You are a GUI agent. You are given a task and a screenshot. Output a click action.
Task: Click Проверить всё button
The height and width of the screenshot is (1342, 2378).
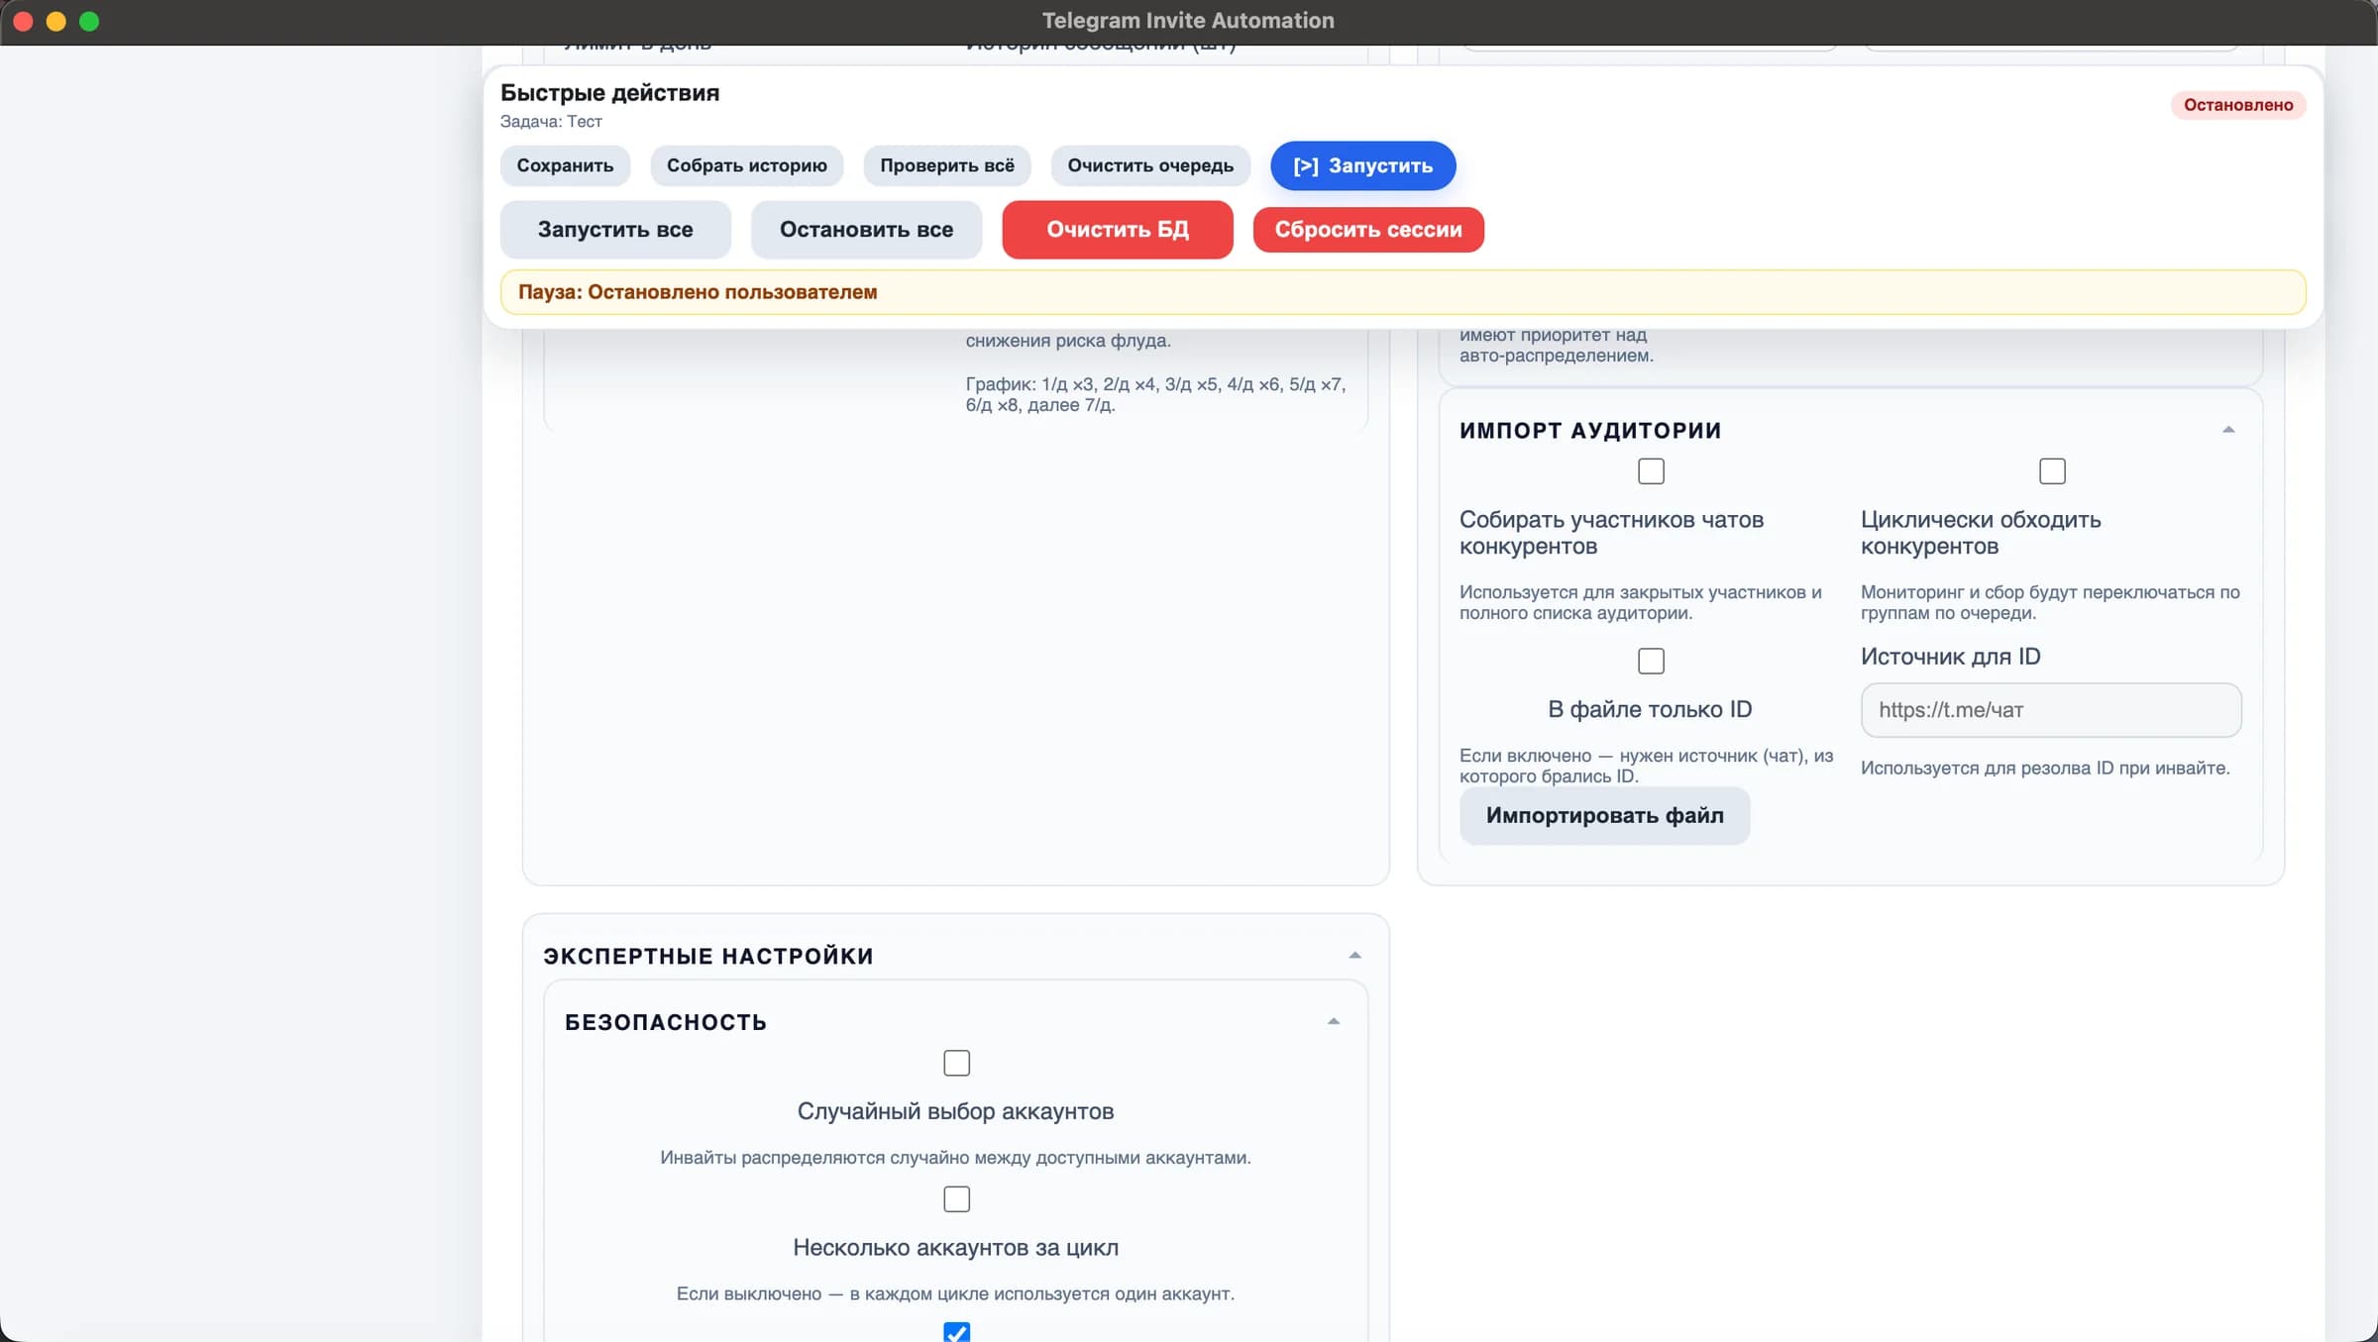(x=947, y=165)
